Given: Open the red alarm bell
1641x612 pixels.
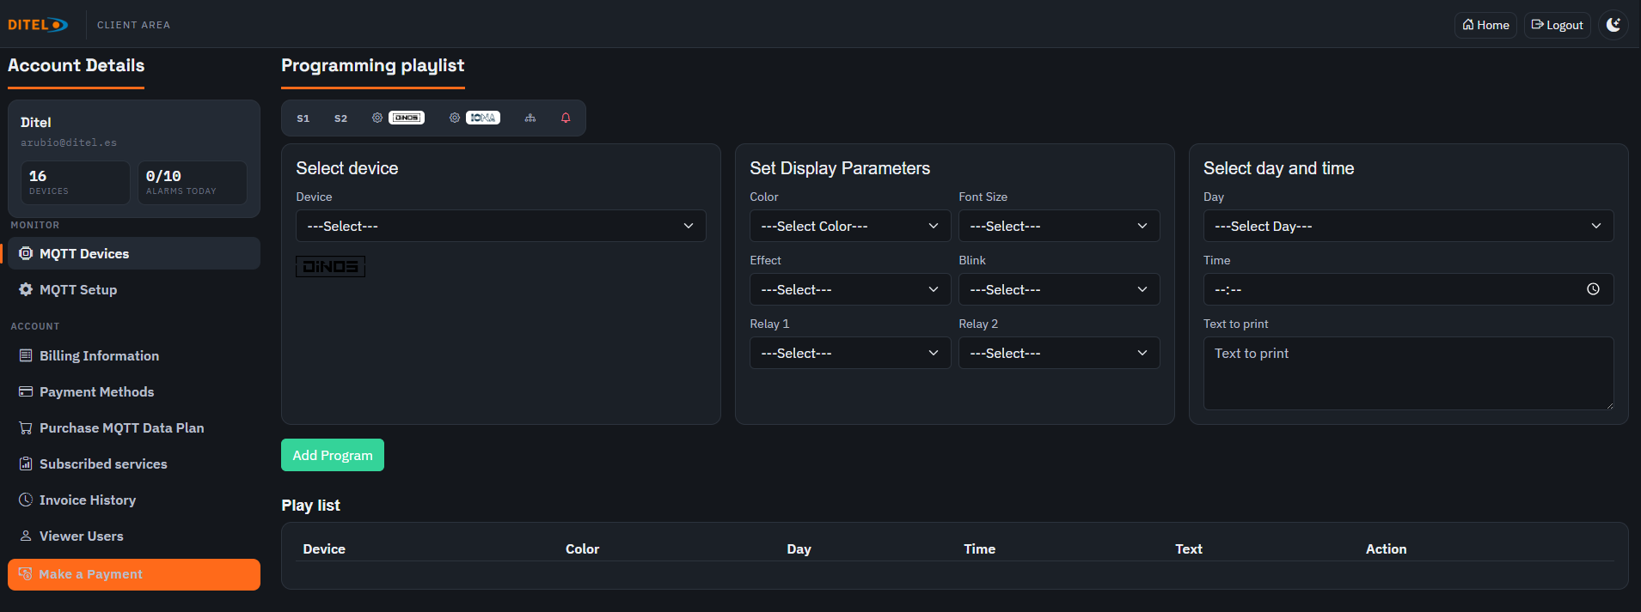Looking at the screenshot, I should click(566, 118).
